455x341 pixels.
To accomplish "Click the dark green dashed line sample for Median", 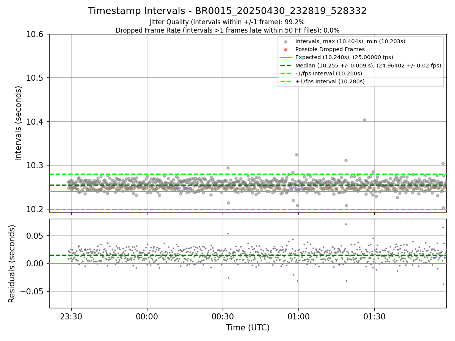I will tap(286, 66).
